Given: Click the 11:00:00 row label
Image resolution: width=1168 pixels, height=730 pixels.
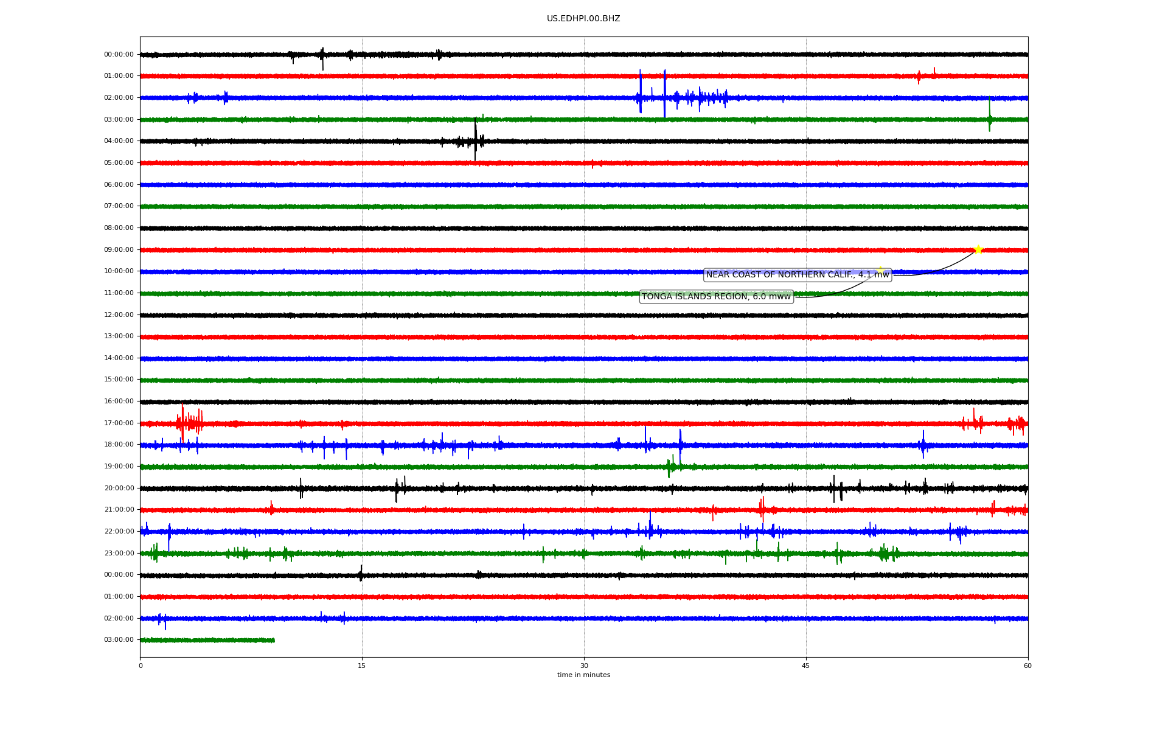Looking at the screenshot, I should click(x=119, y=293).
